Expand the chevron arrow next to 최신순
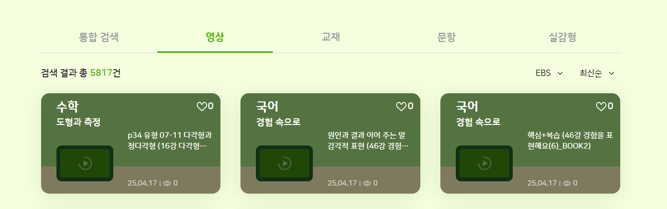 tap(612, 73)
